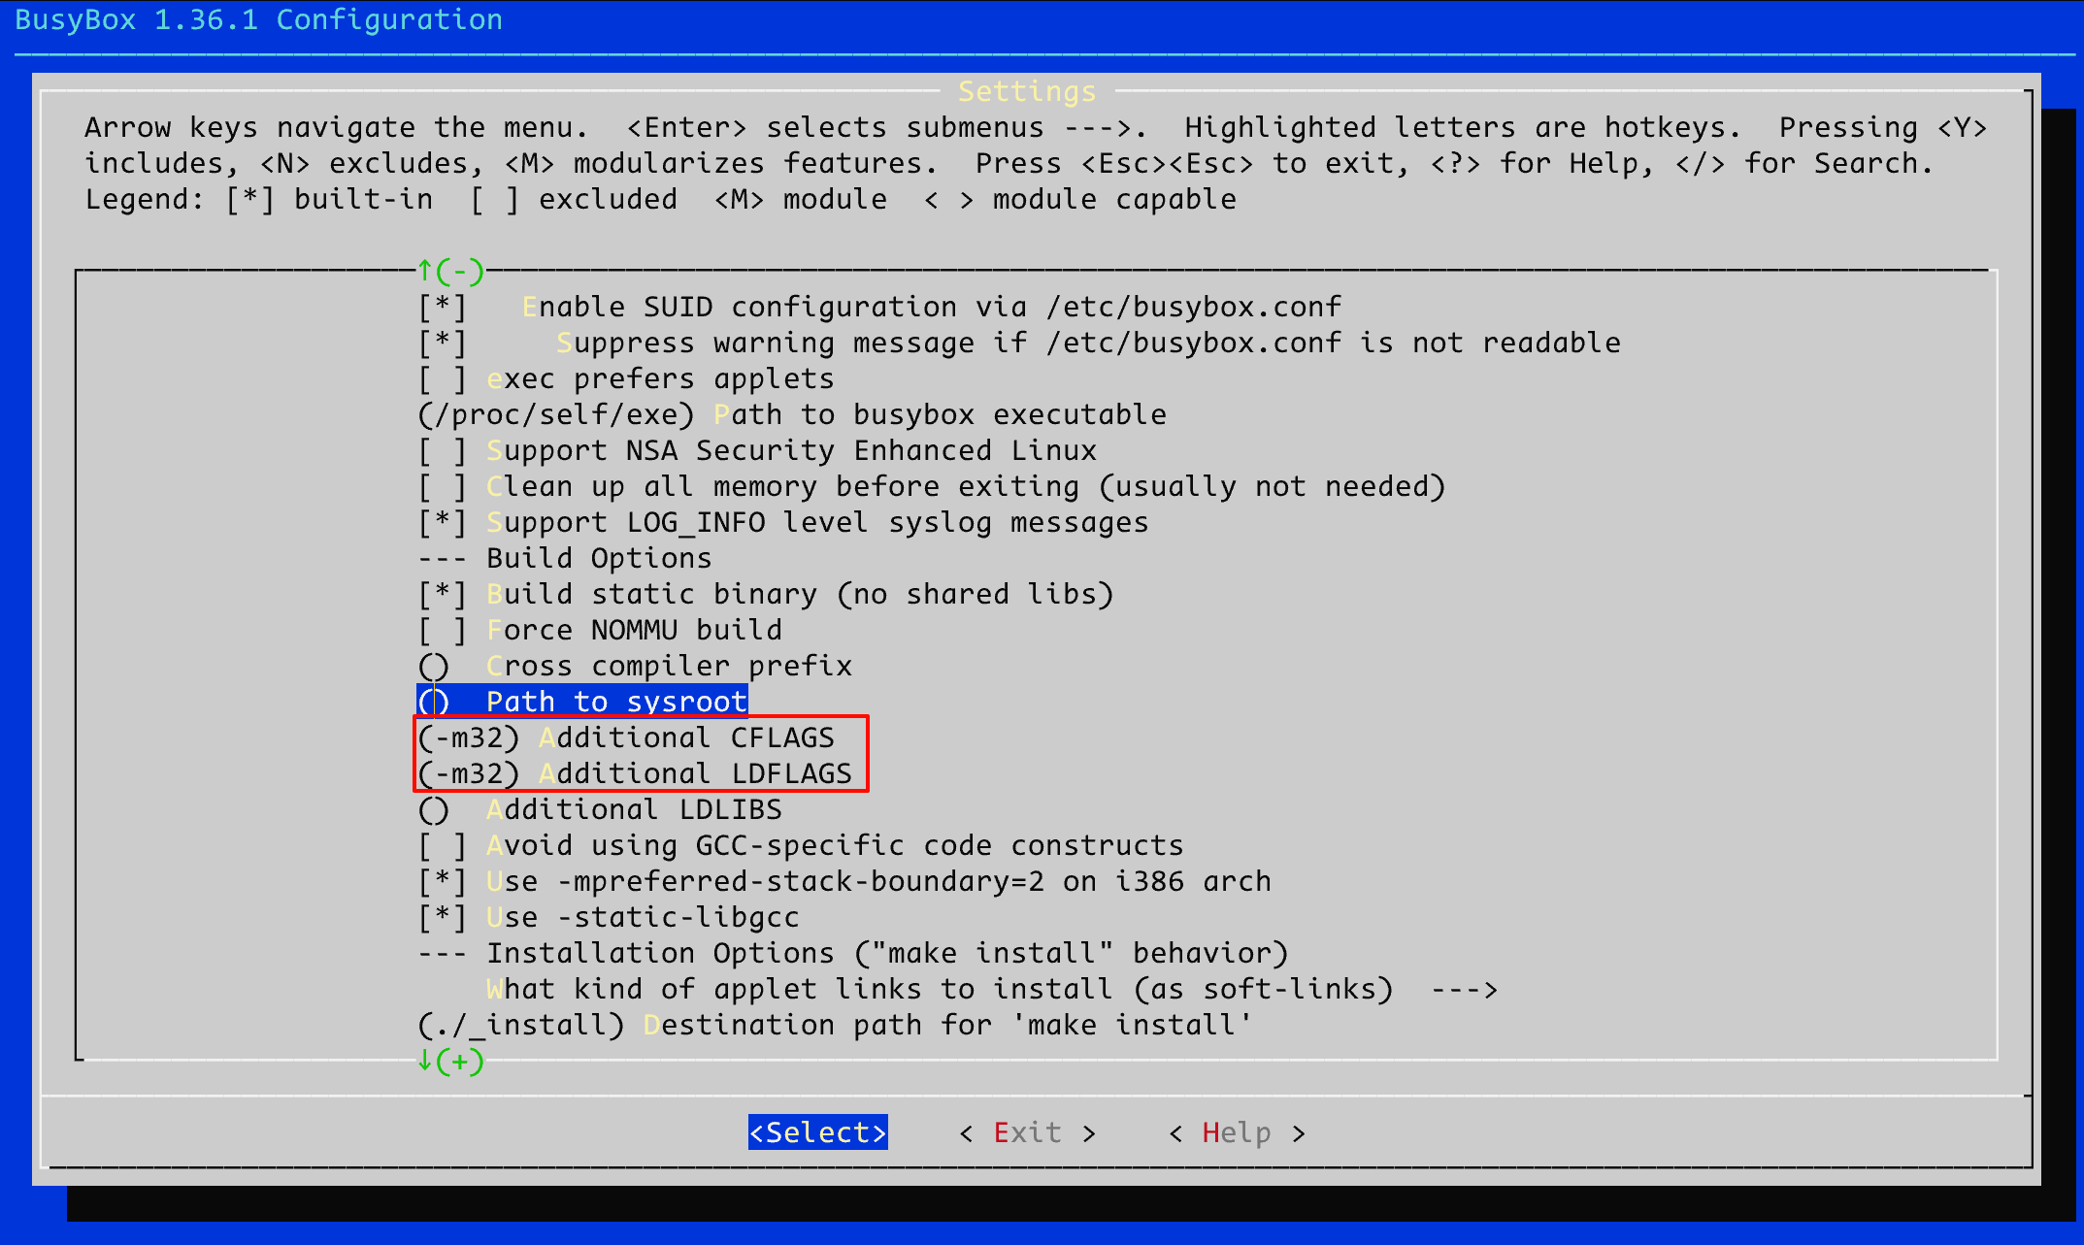
Task: Toggle Build static binary checkbox
Action: point(443,595)
